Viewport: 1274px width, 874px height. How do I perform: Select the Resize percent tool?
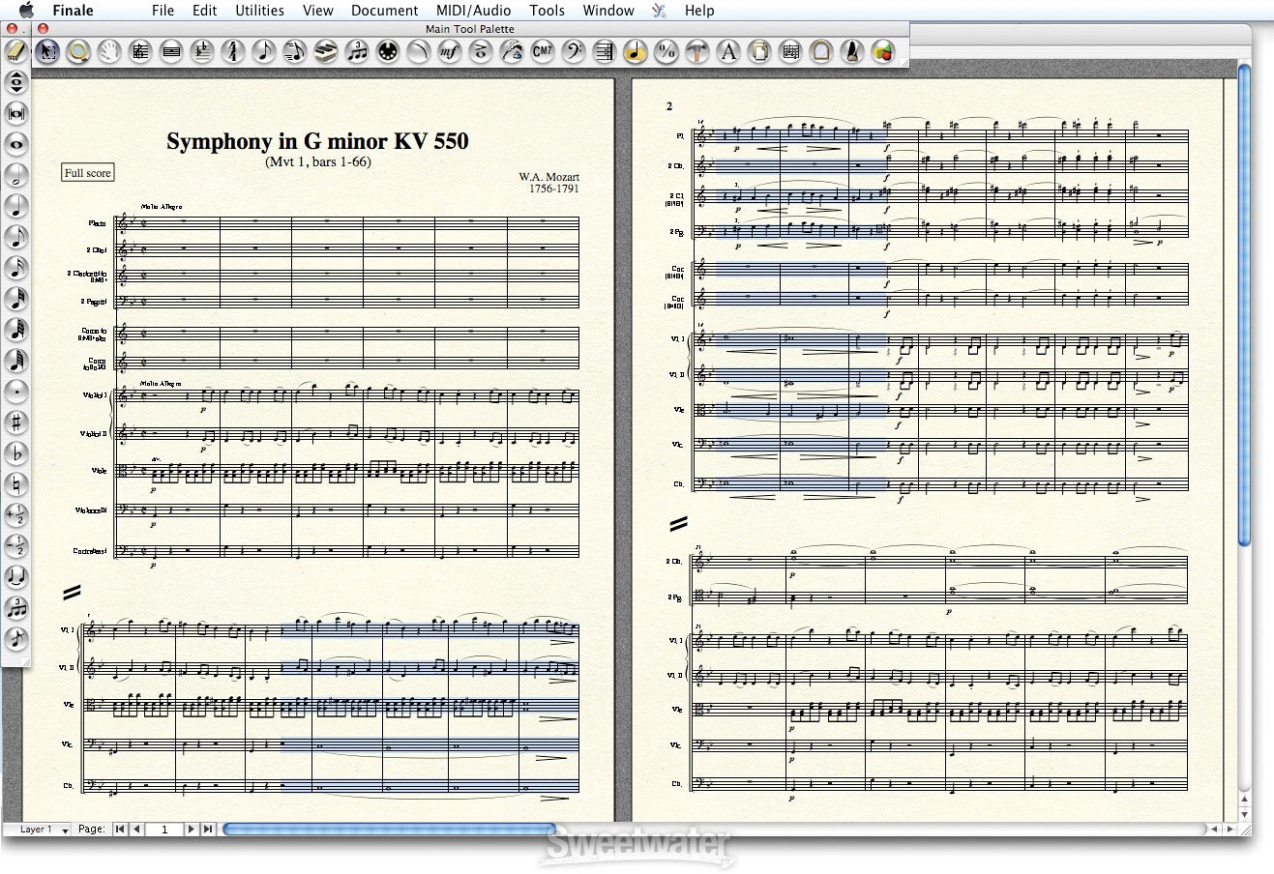click(667, 52)
